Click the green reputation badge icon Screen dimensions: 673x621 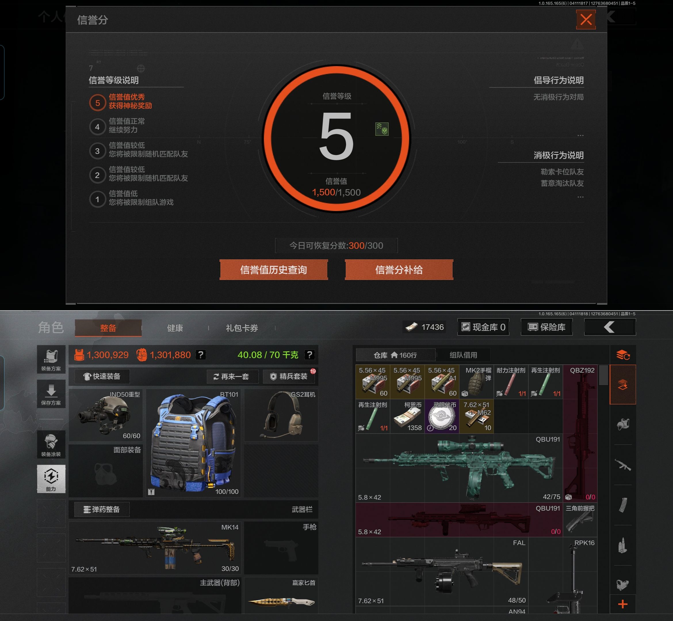(x=382, y=129)
